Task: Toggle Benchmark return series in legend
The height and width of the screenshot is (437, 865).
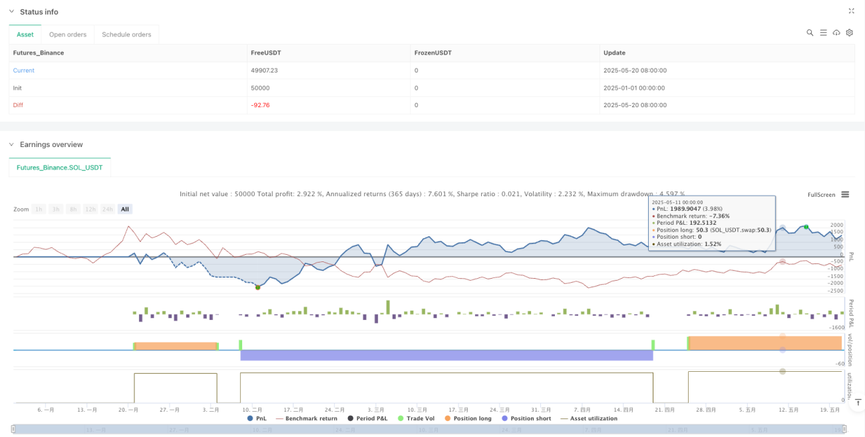Action: click(x=305, y=418)
